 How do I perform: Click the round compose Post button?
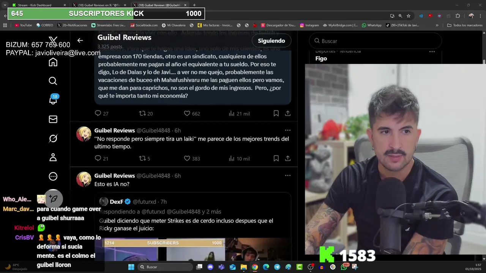tap(53, 199)
